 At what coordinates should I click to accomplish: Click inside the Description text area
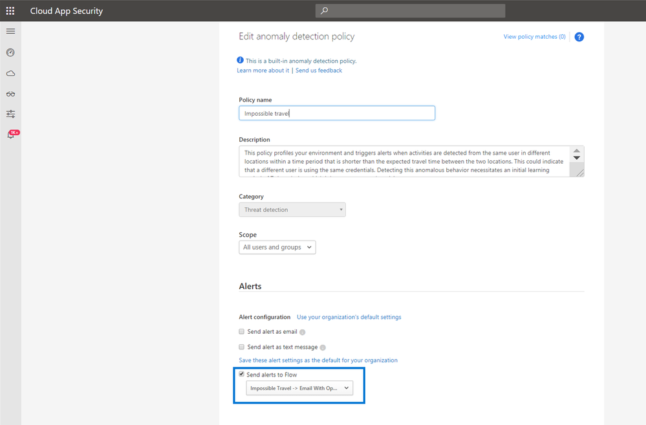point(404,162)
